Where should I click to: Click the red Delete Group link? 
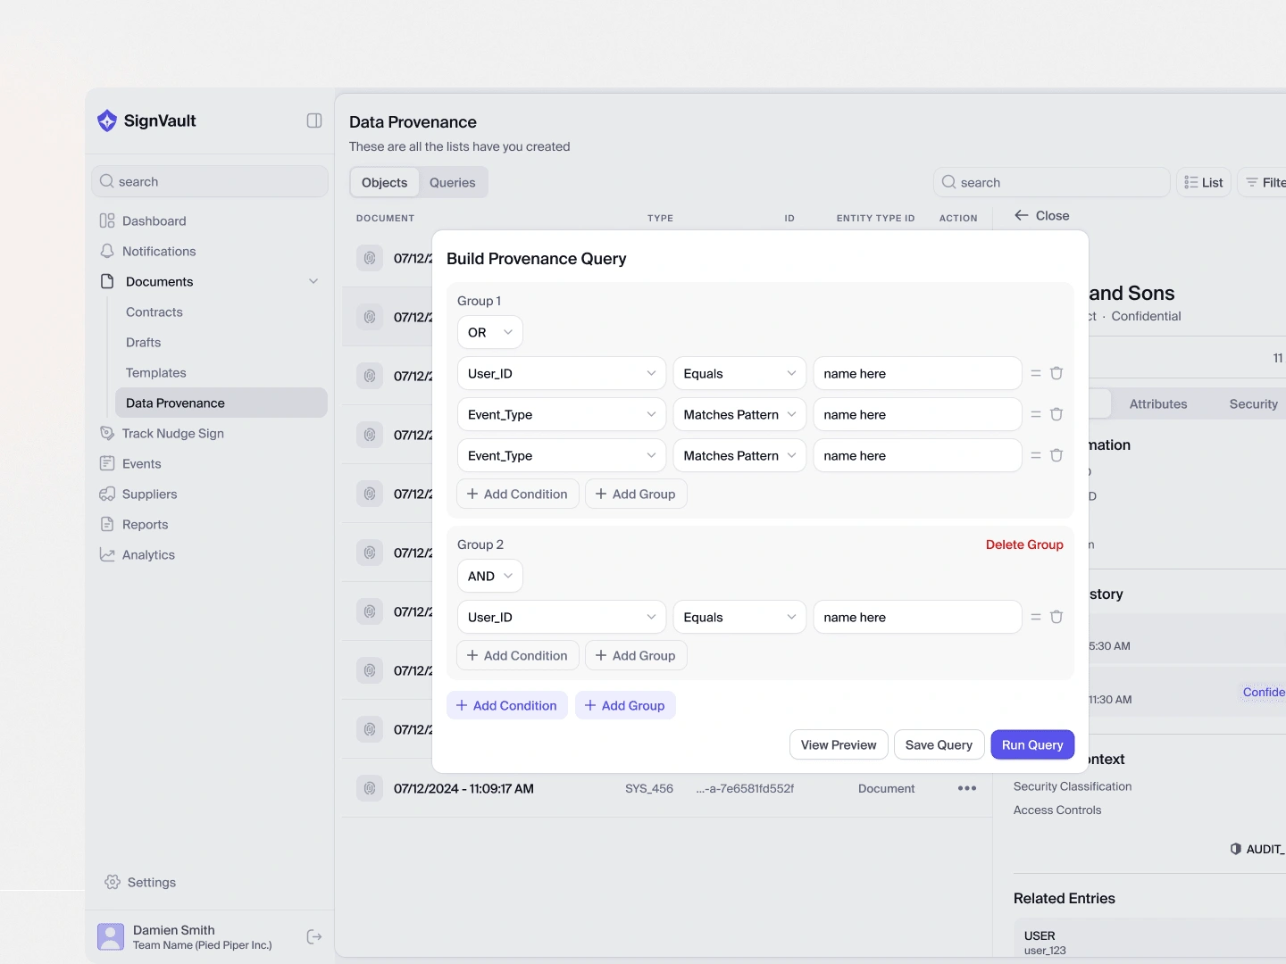(1024, 544)
